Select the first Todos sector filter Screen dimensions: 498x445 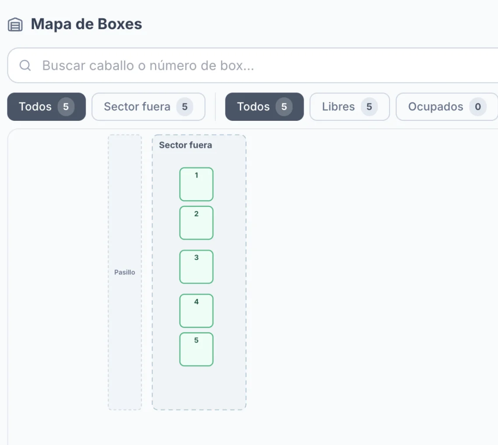pos(46,106)
